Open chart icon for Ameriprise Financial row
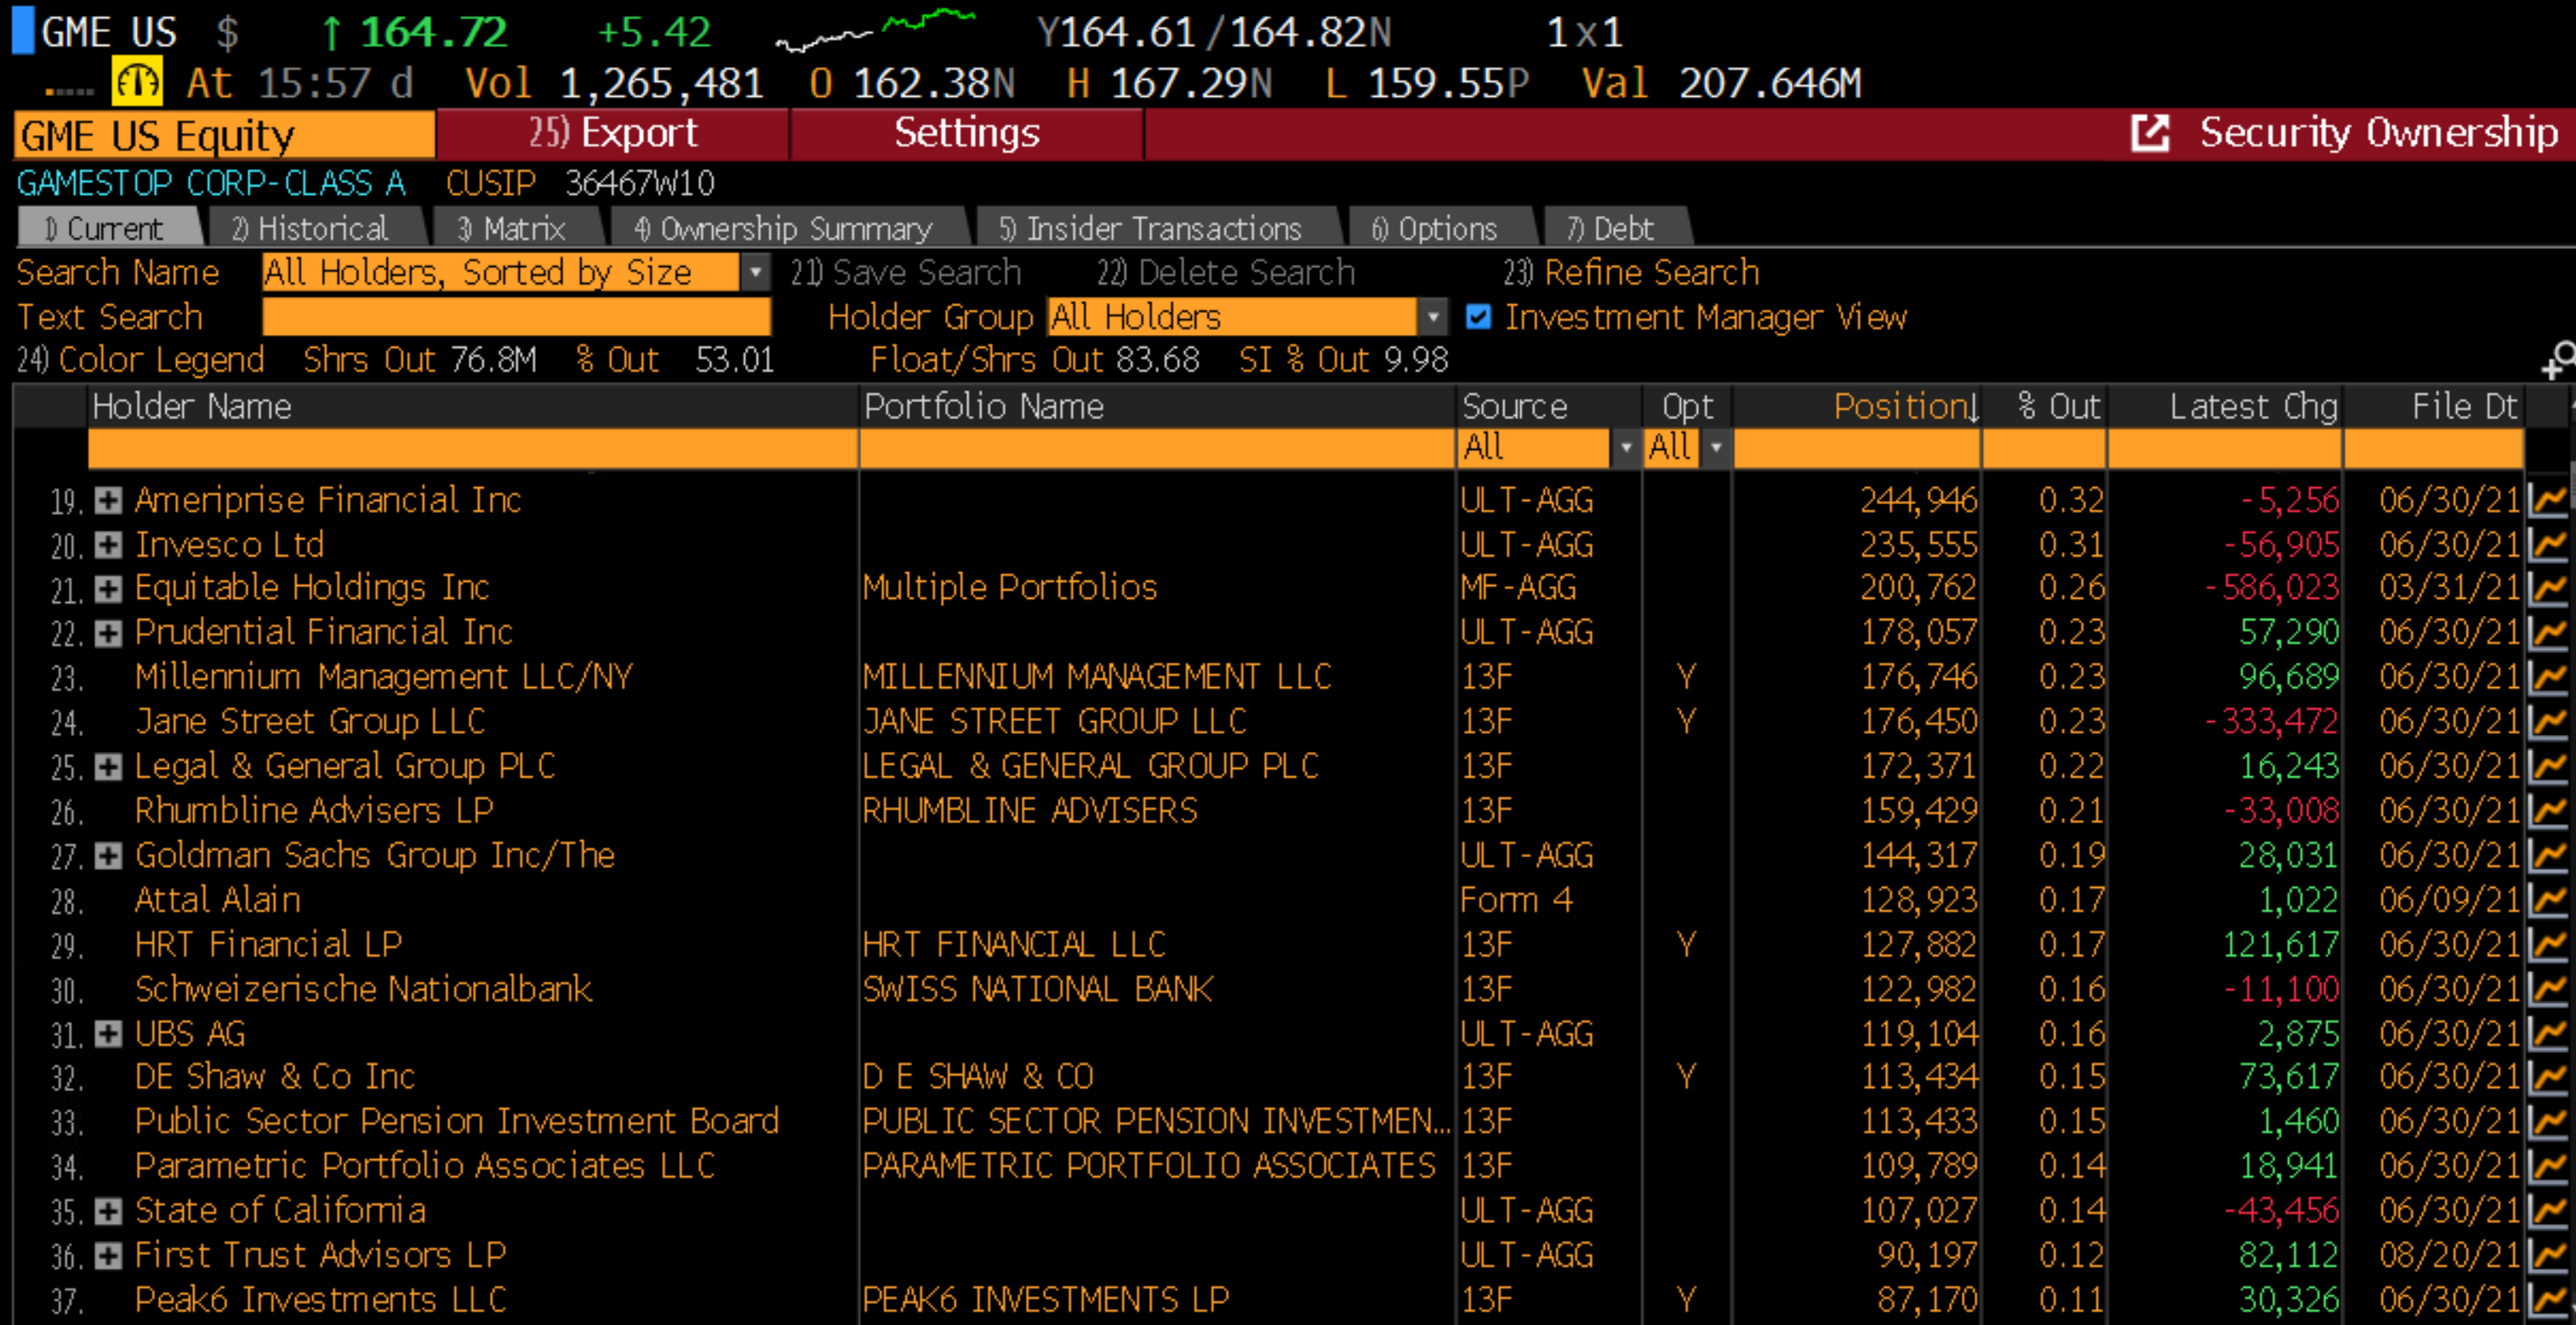The height and width of the screenshot is (1325, 2576). click(x=2548, y=500)
